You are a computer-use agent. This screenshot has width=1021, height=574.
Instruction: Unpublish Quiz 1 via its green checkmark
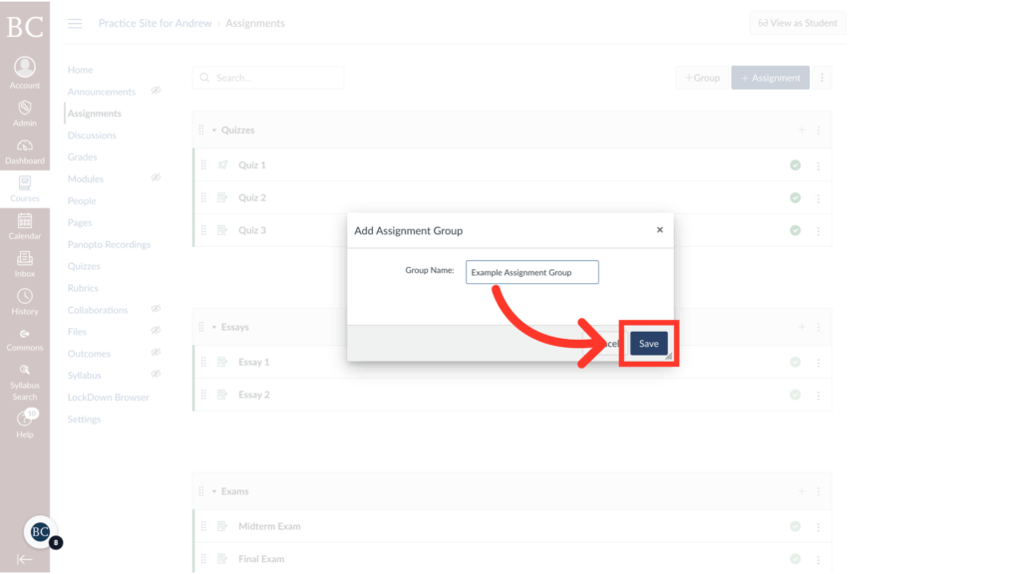pos(795,164)
